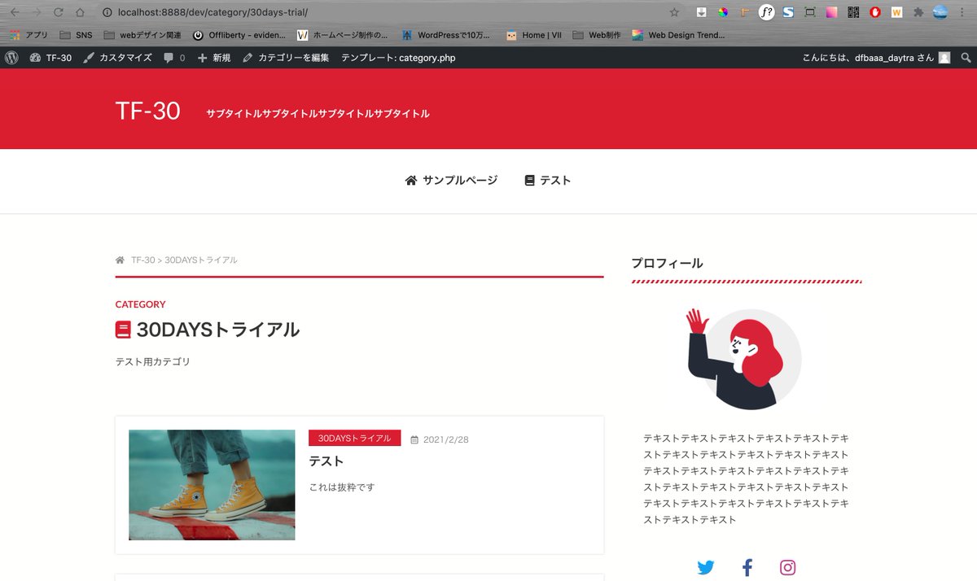Click TF-30 in the breadcrumb
Screen dimensions: 977x581
pyautogui.click(x=142, y=260)
